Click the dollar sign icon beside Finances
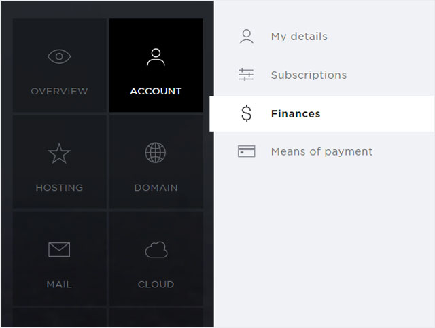 coord(246,113)
